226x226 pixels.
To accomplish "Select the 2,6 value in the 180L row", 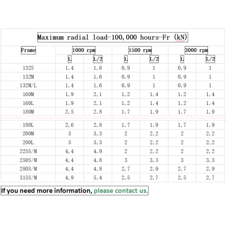I will [x=69, y=125].
